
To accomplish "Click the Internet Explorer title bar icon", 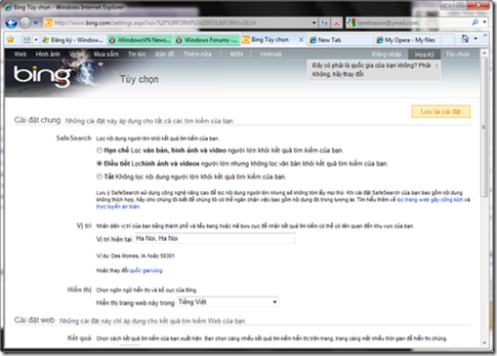I will click(x=8, y=7).
